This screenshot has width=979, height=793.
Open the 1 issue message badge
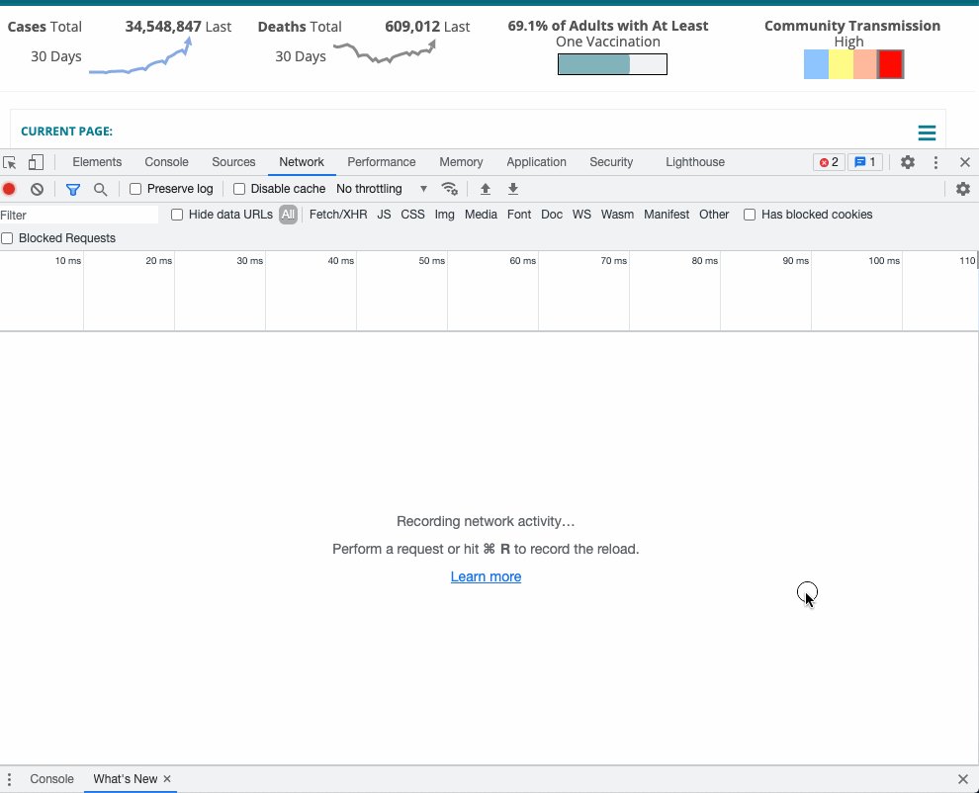pyautogui.click(x=864, y=162)
